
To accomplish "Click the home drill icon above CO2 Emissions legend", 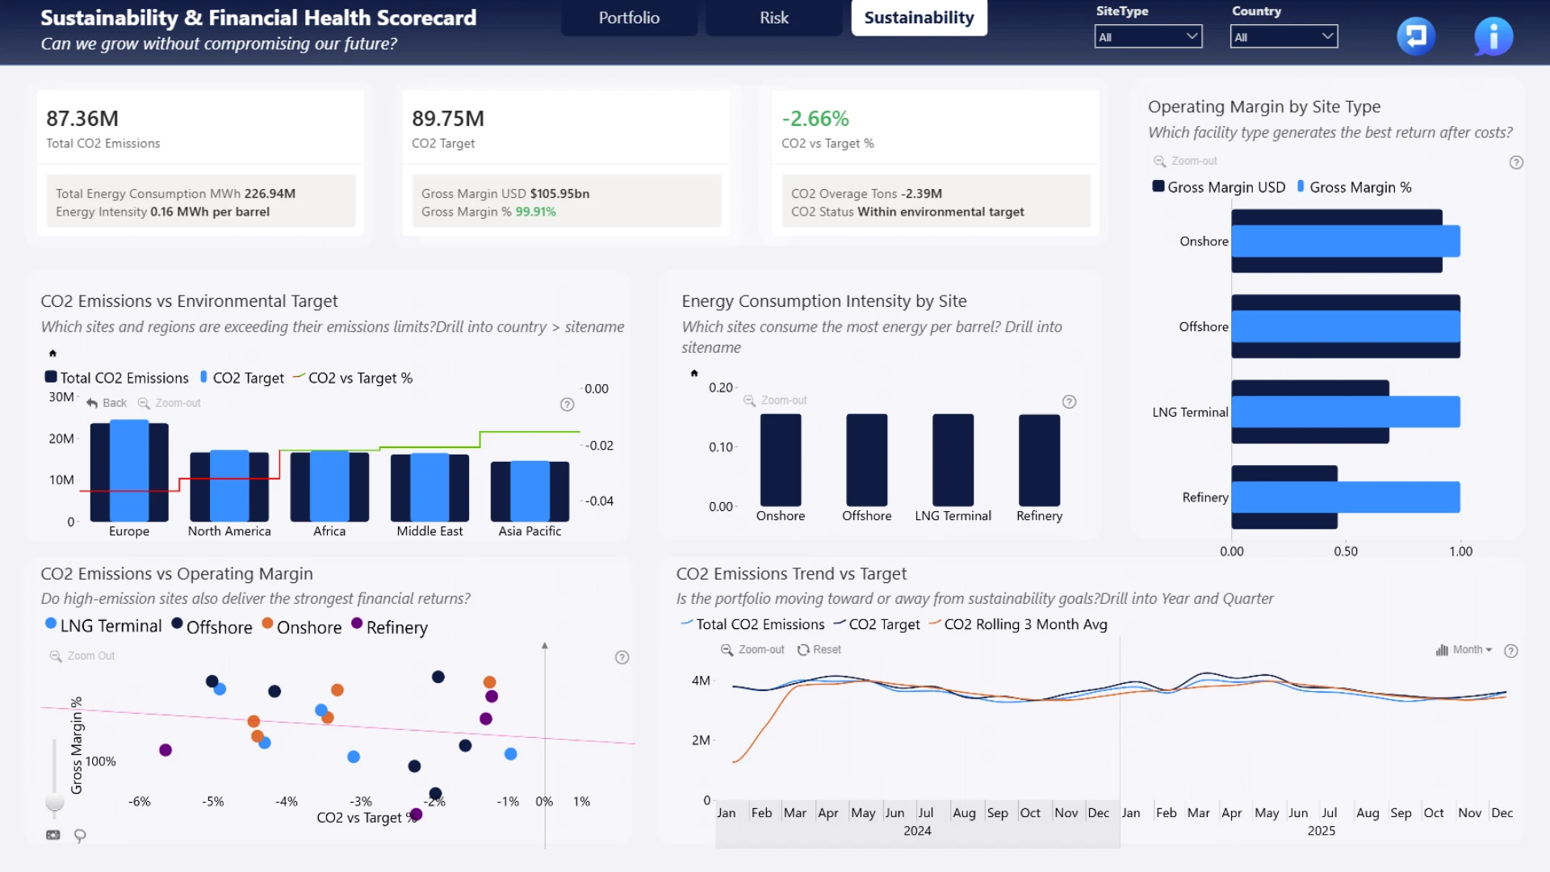I will pos(52,353).
